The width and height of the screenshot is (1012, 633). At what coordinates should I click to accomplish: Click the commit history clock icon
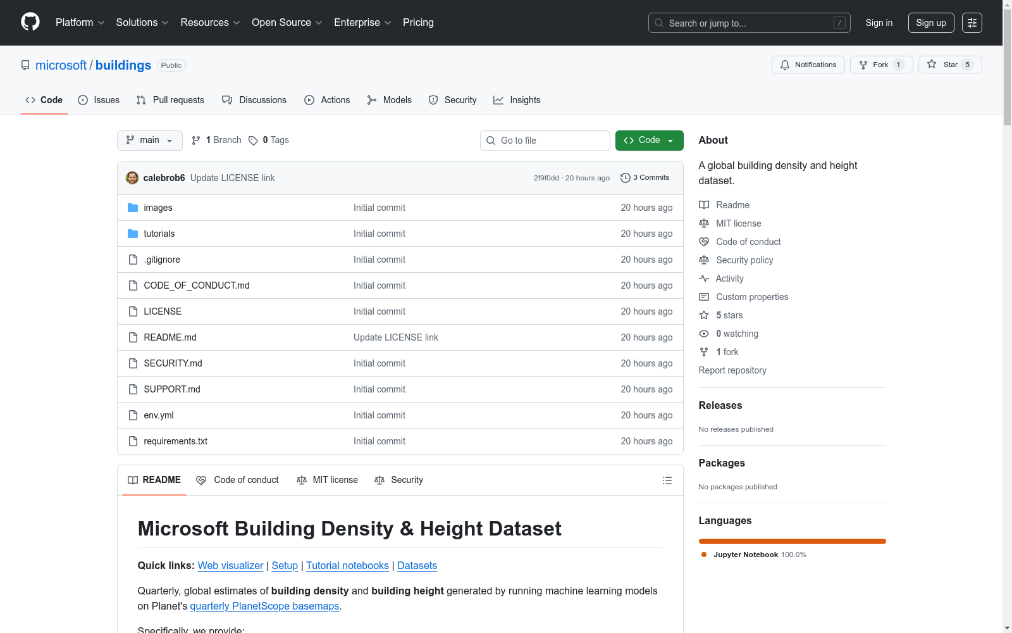[x=626, y=178]
